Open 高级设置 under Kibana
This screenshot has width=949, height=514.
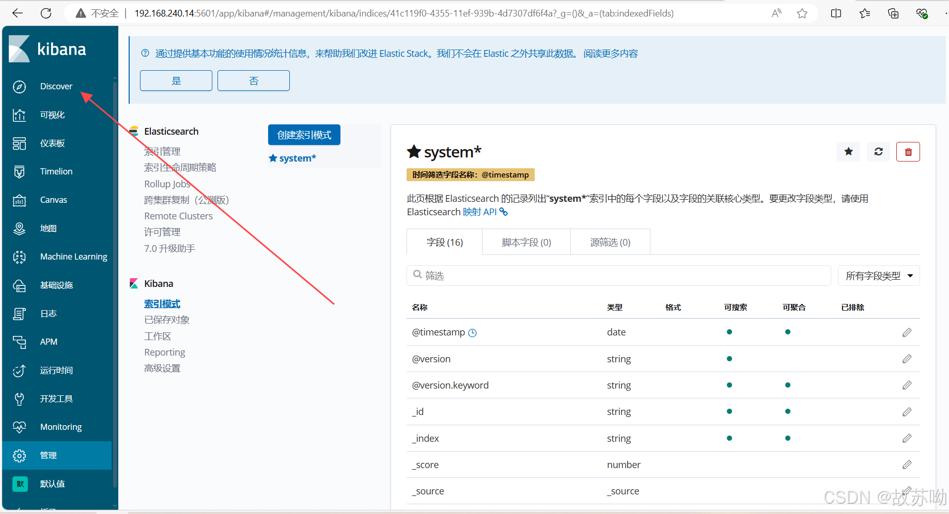click(162, 368)
